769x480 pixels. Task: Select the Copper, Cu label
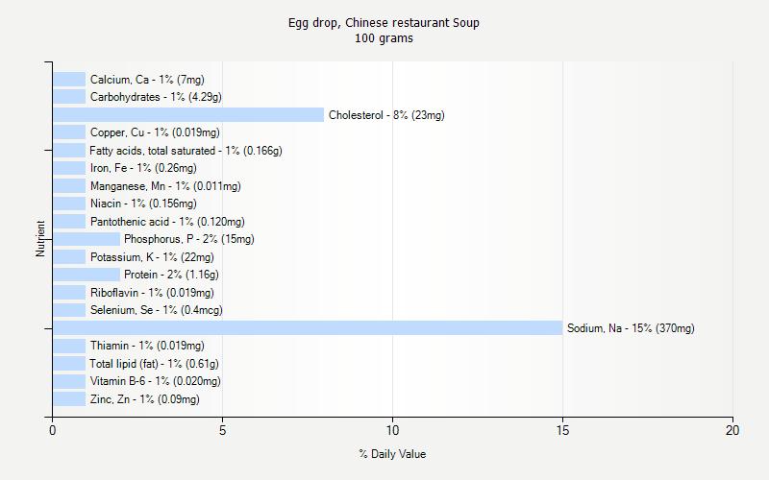click(x=155, y=132)
